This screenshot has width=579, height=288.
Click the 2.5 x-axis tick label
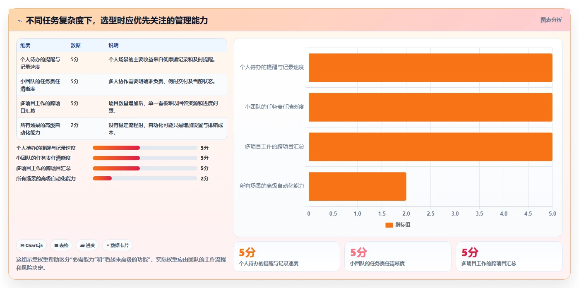(430, 214)
